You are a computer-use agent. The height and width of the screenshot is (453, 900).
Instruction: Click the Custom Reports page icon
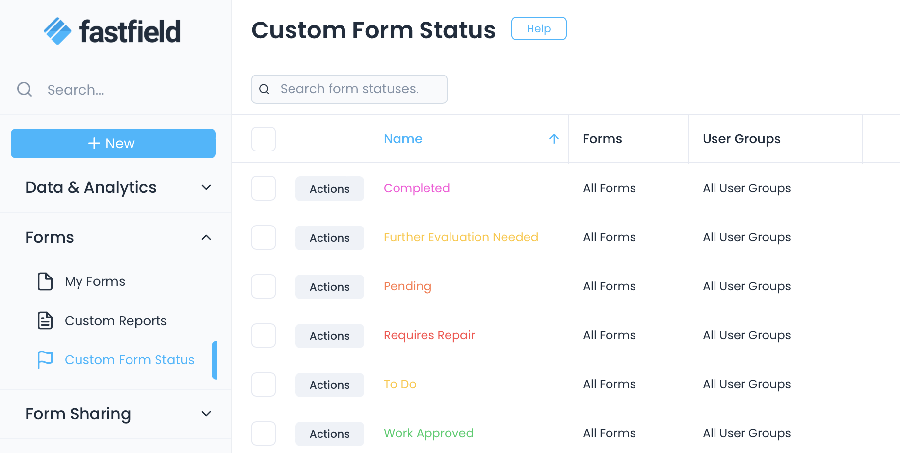(45, 320)
